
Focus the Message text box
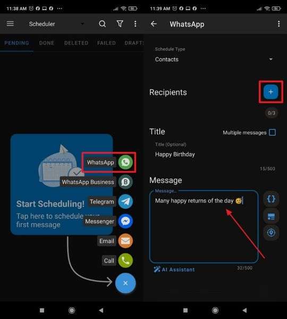(x=204, y=226)
